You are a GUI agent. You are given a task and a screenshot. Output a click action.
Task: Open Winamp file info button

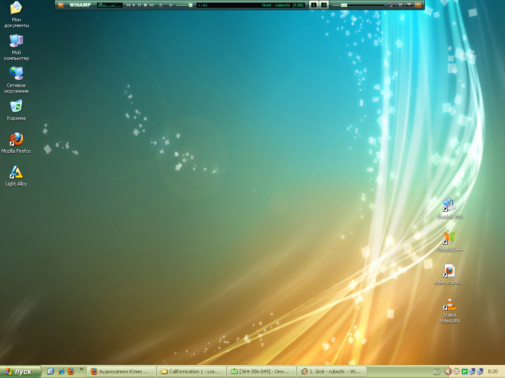click(x=314, y=5)
